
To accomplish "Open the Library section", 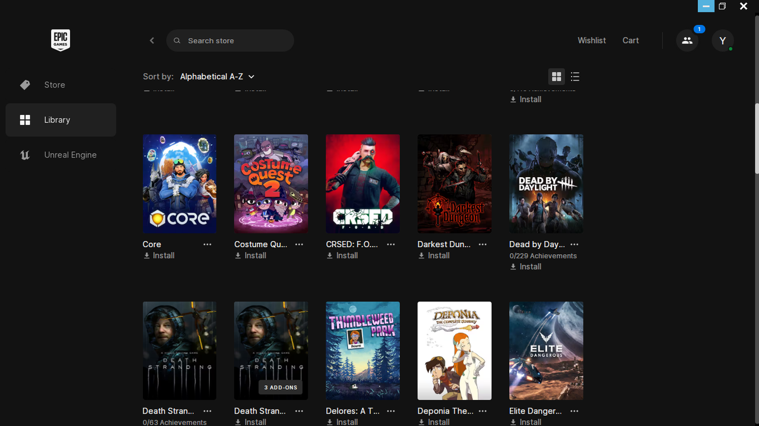I will tap(61, 120).
